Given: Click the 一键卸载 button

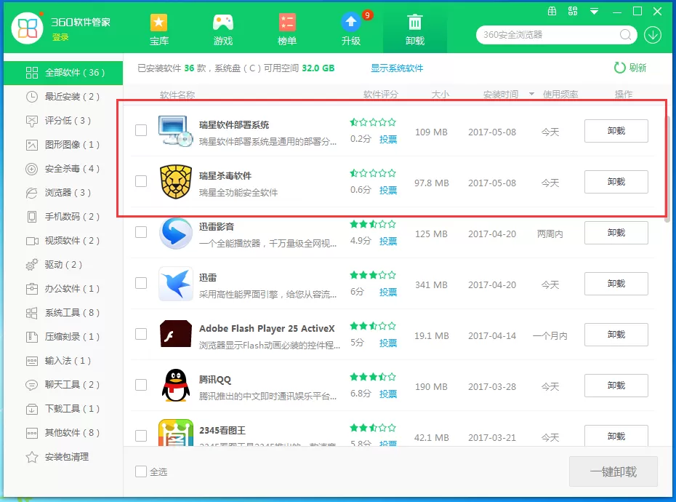Looking at the screenshot, I should (x=613, y=471).
